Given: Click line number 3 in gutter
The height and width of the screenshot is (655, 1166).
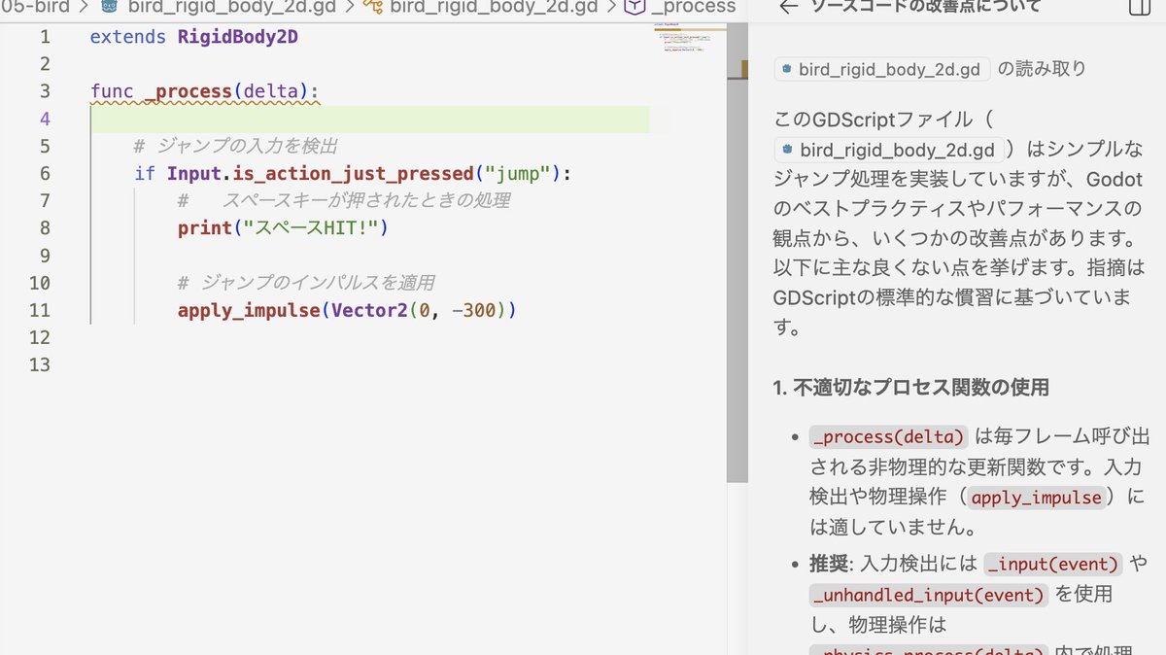Looking at the screenshot, I should point(45,92).
